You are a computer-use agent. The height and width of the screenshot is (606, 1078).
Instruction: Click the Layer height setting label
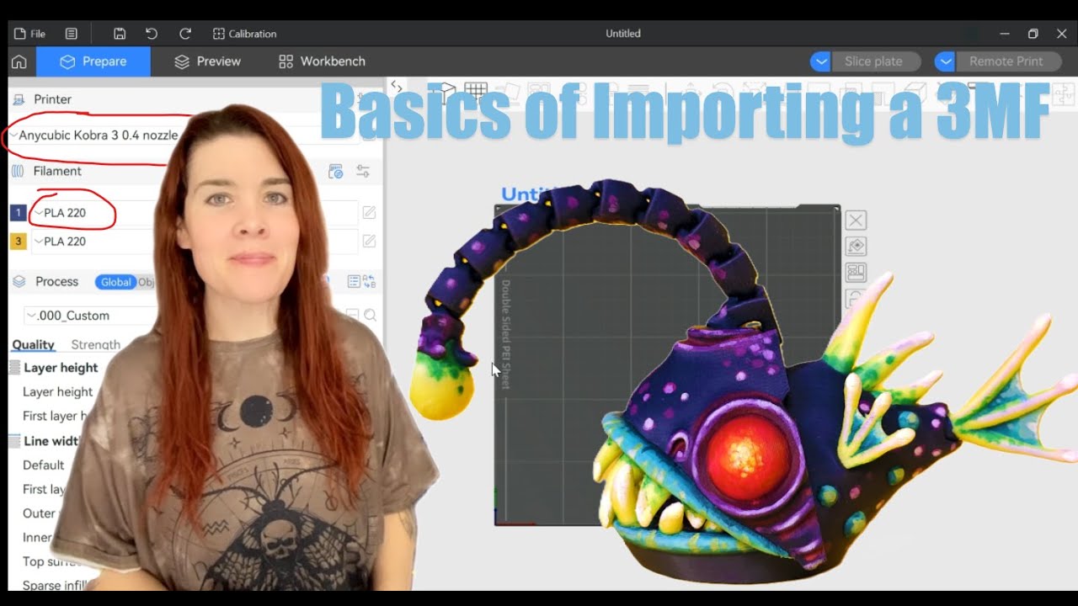57,391
